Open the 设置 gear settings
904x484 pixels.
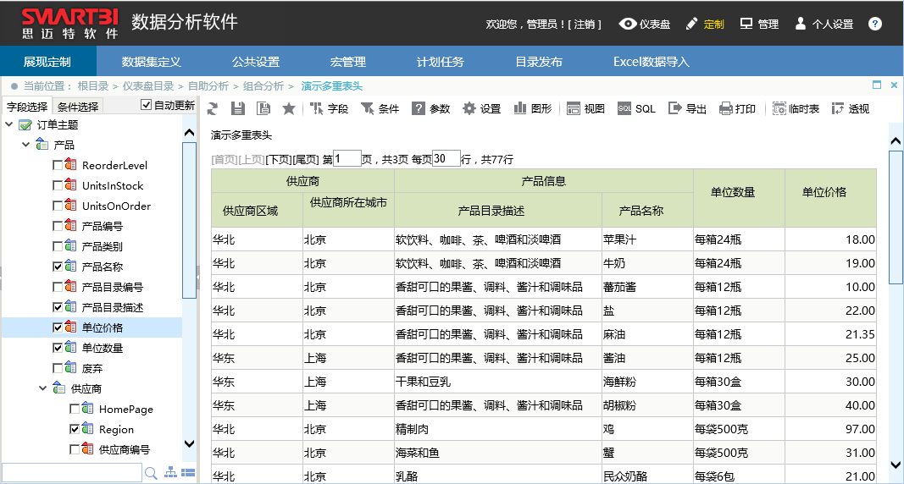482,109
